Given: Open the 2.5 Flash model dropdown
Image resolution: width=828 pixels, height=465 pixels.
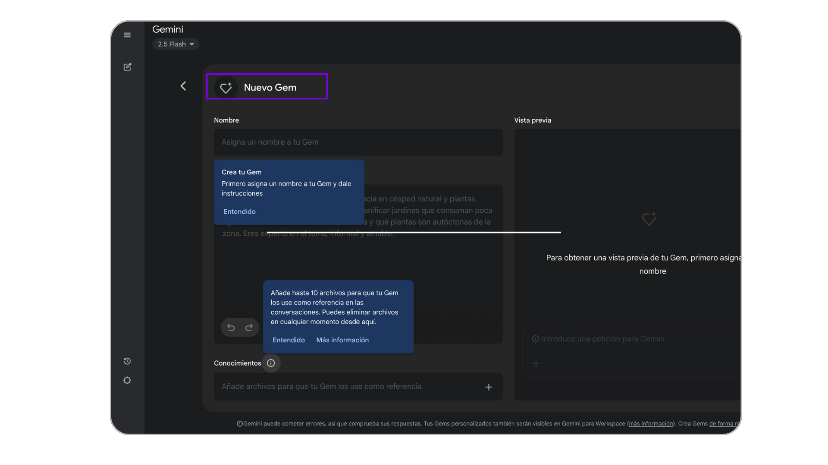Looking at the screenshot, I should 176,44.
